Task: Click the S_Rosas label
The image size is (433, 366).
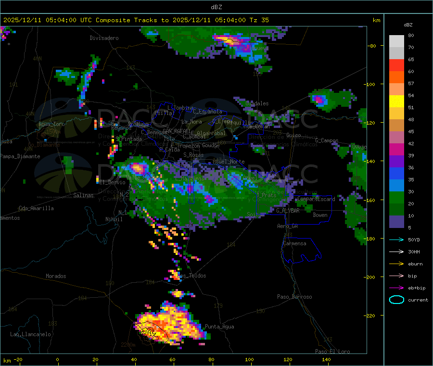Action: (193, 155)
